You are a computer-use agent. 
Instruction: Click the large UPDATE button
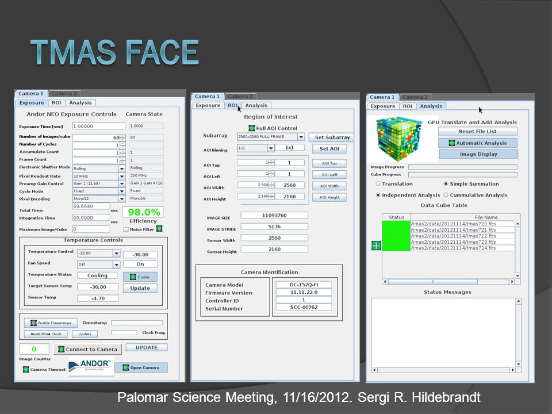(x=147, y=347)
